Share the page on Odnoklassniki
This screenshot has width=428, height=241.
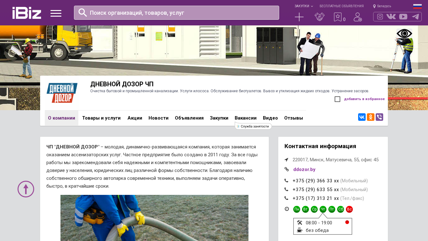coord(371,117)
